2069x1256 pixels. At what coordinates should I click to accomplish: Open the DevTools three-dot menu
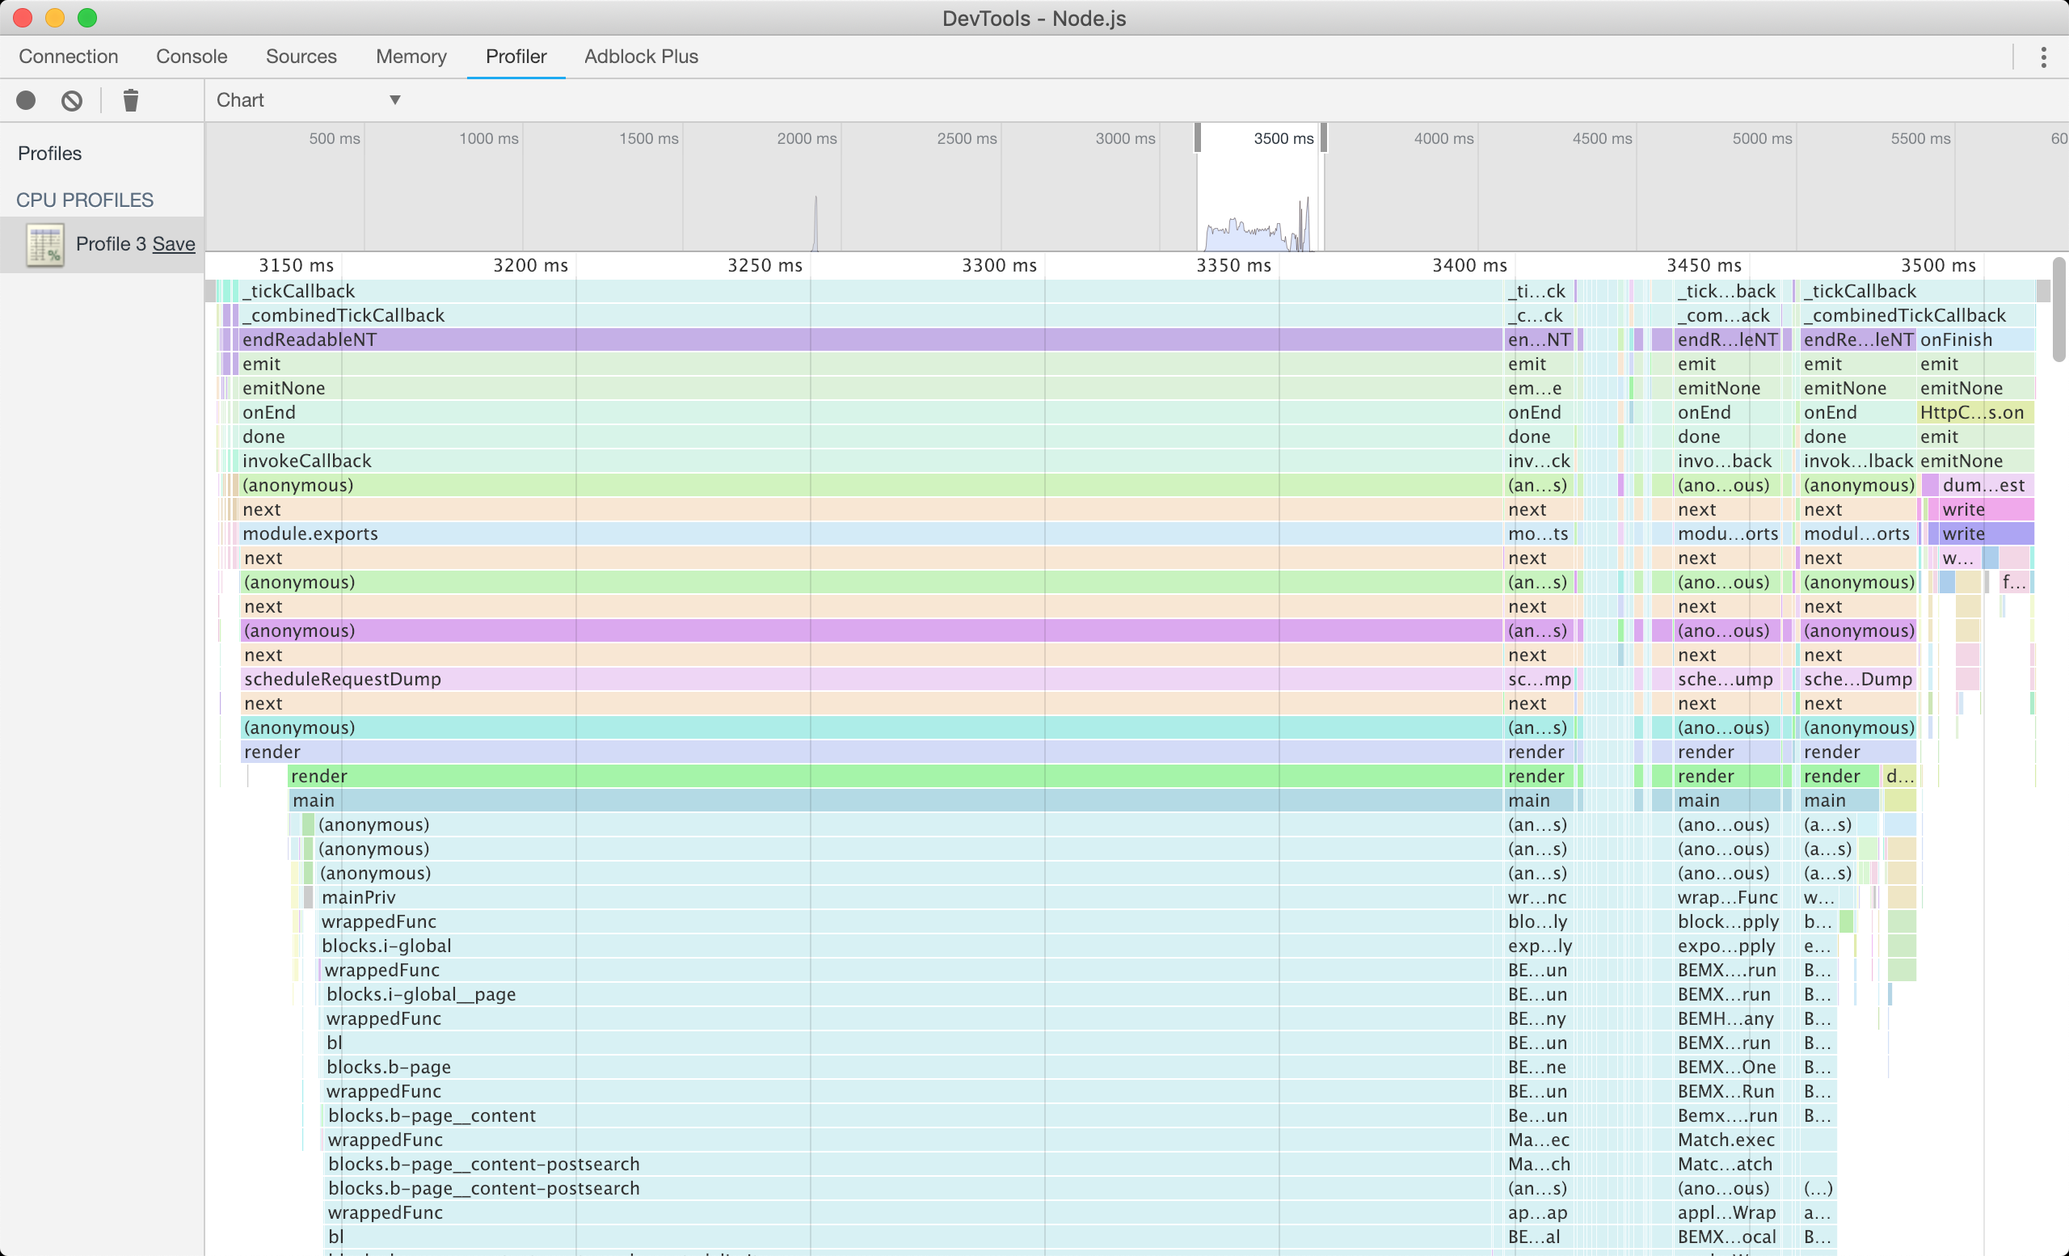[2043, 57]
